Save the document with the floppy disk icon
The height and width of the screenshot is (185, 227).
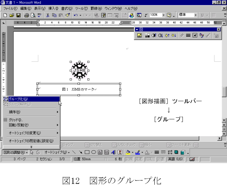pos(18,15)
